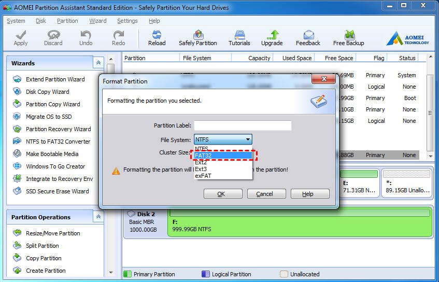This screenshot has height=282, width=439.
Task: Open Safely Partition tool
Action: point(198,38)
